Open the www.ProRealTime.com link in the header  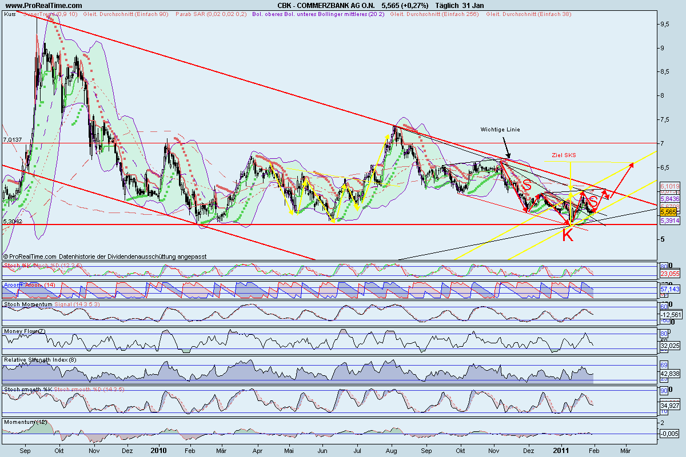point(42,5)
